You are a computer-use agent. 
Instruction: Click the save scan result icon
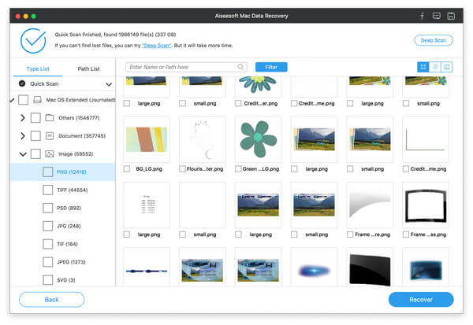451,16
